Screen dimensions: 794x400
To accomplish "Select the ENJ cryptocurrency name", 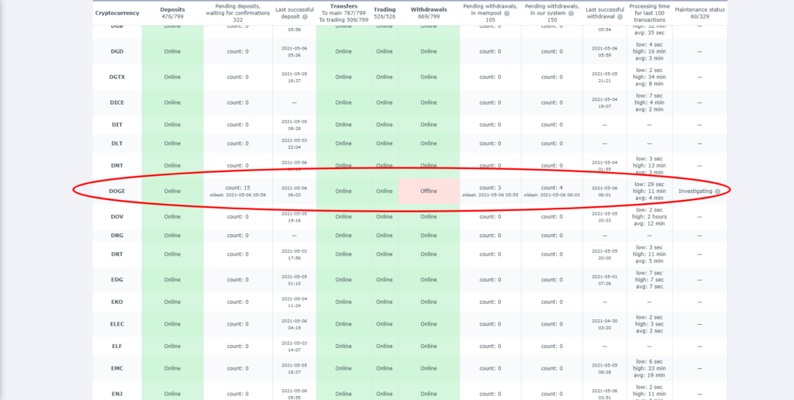I will point(117,394).
